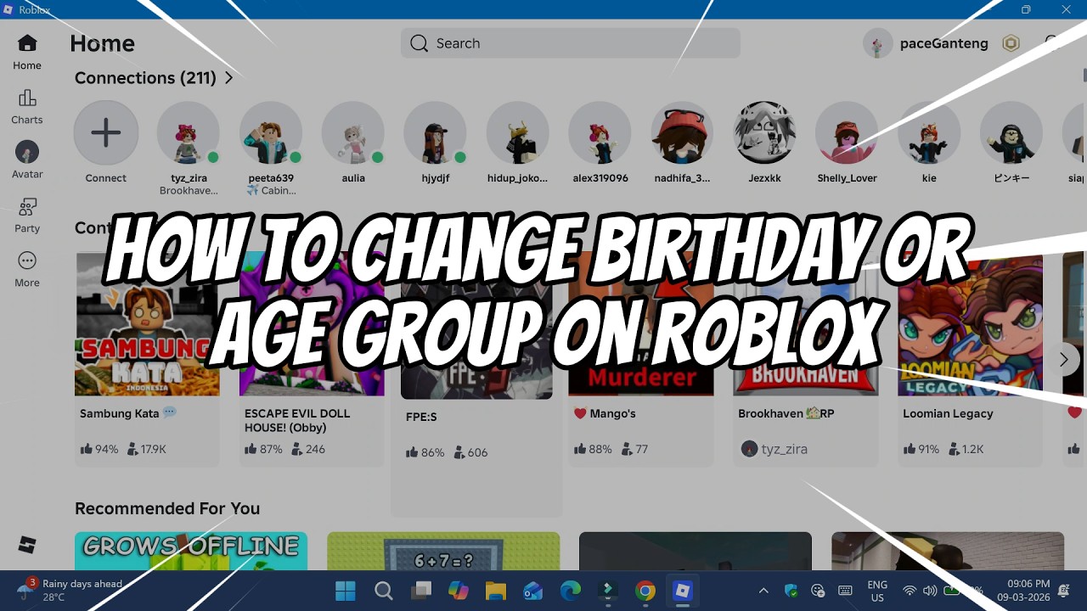Open peeta639's connection avatar

click(271, 133)
